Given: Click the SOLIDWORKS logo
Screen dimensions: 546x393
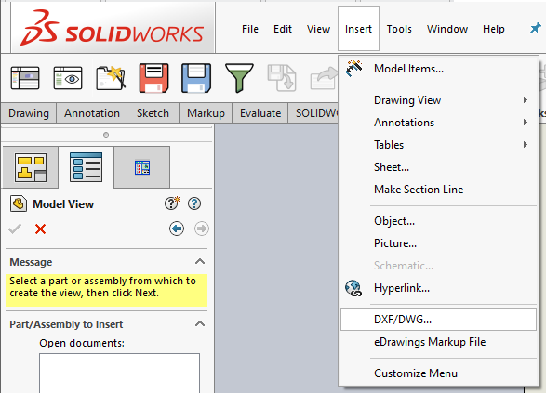Looking at the screenshot, I should 113,28.
